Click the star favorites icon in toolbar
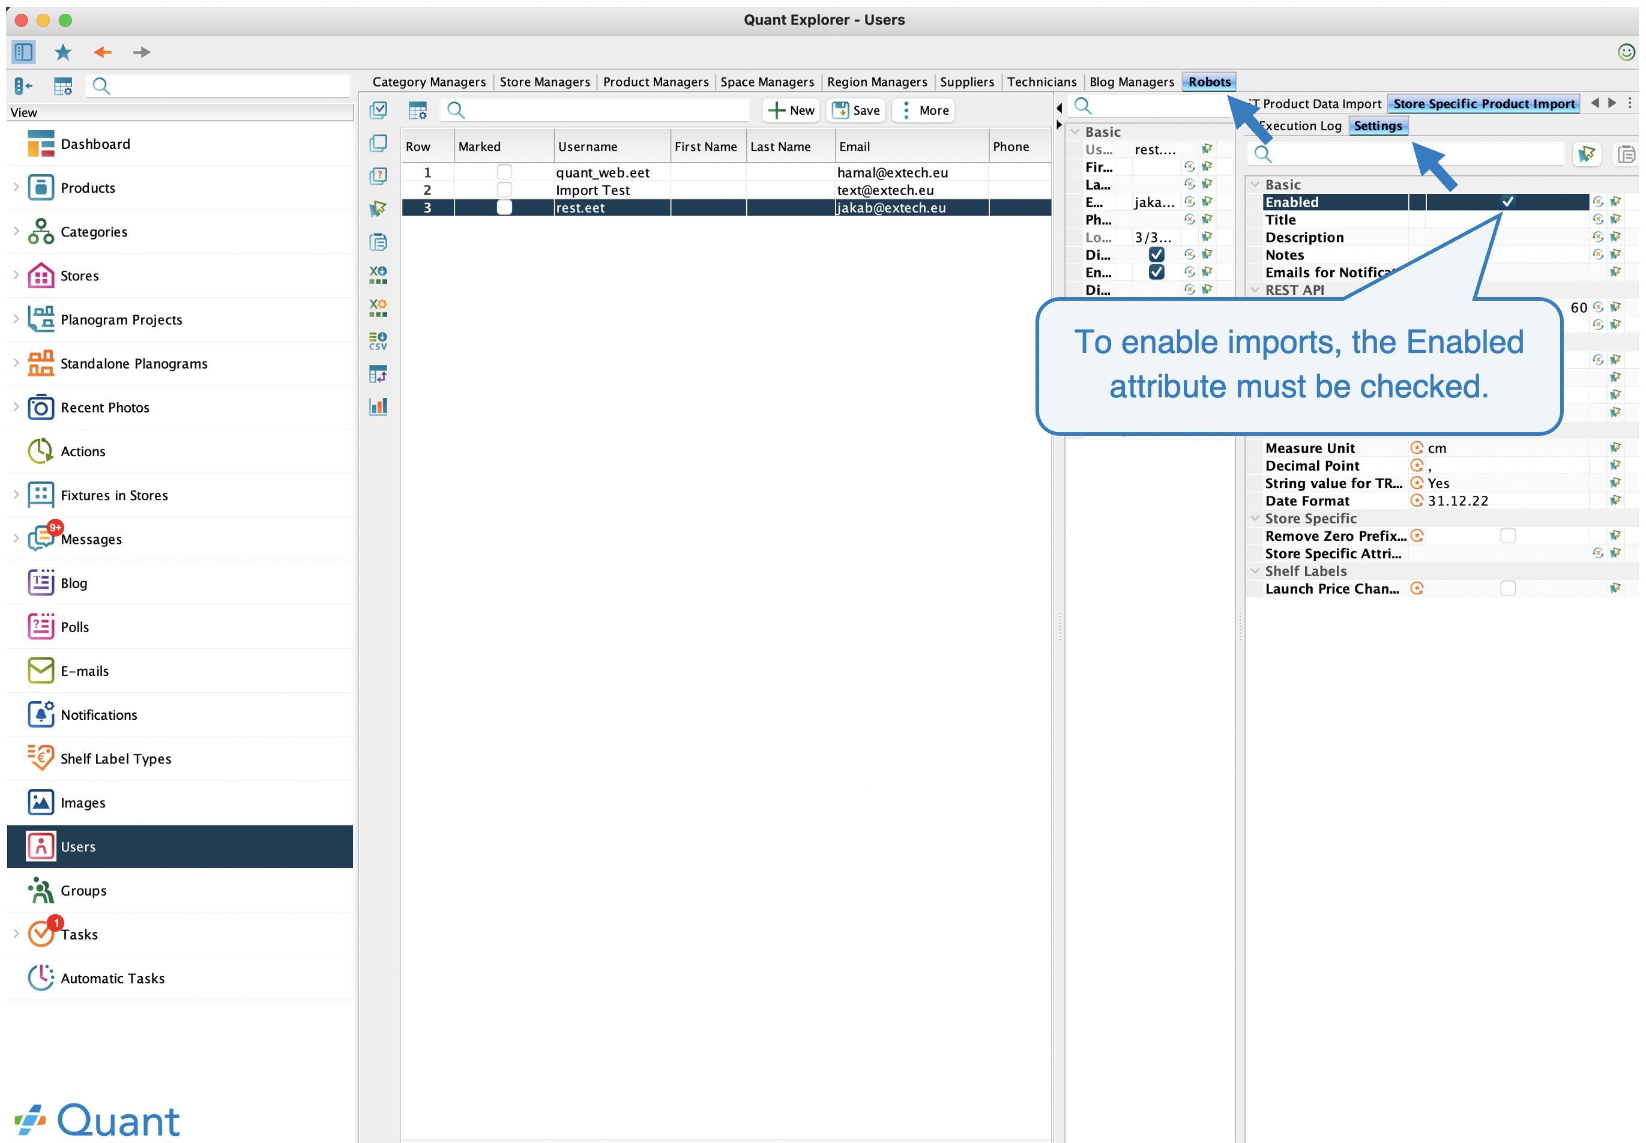 pos(63,52)
